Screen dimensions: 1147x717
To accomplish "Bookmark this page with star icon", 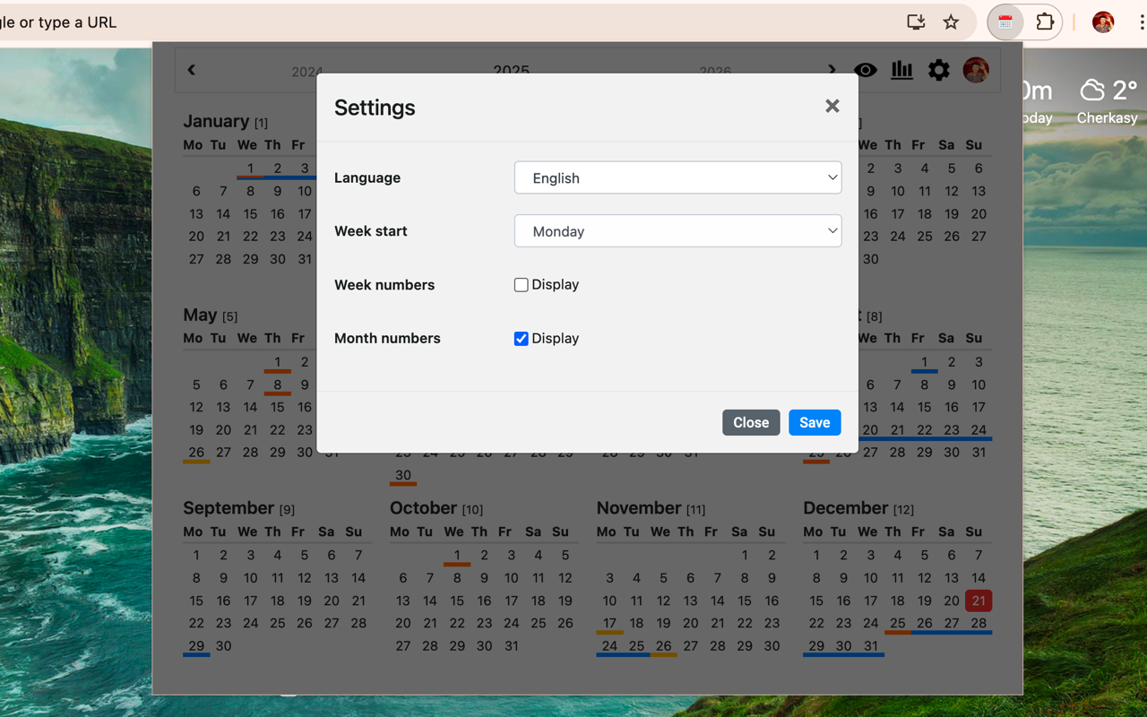I will (x=952, y=22).
